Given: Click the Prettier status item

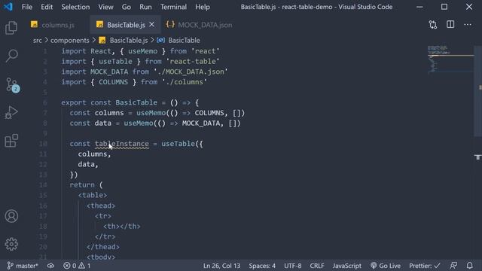Looking at the screenshot, I should (x=424, y=266).
